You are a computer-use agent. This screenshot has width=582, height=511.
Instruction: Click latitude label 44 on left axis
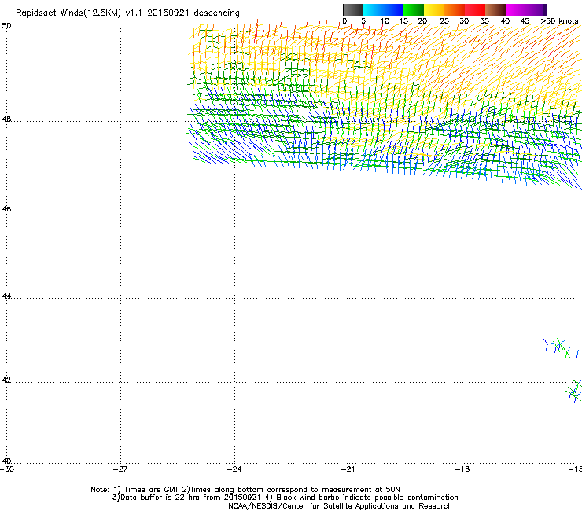pos(6,296)
